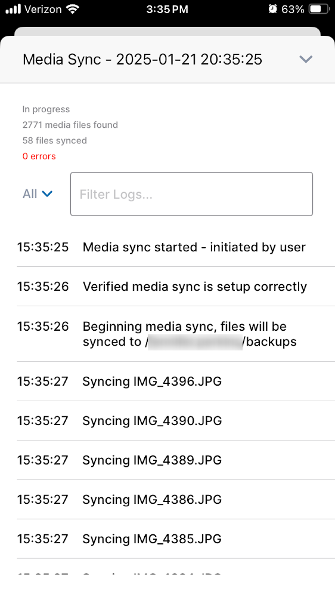
Task: Select the Media Sync title header
Action: (142, 59)
